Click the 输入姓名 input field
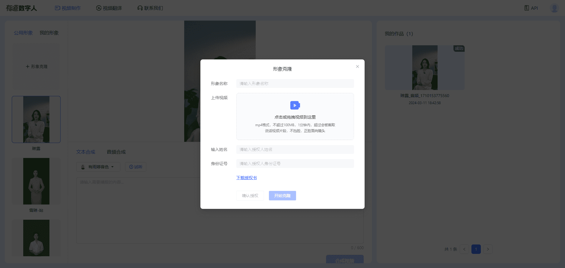The width and height of the screenshot is (565, 268). pyautogui.click(x=295, y=149)
